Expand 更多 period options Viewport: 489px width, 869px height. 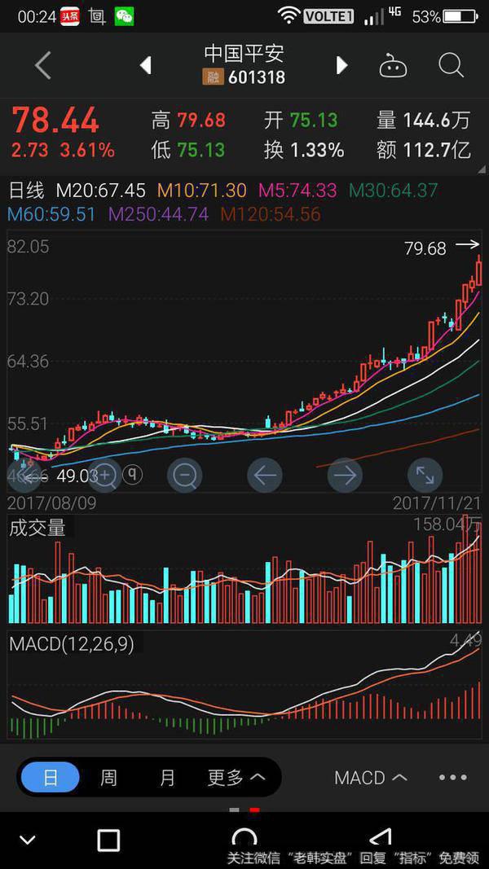click(236, 778)
